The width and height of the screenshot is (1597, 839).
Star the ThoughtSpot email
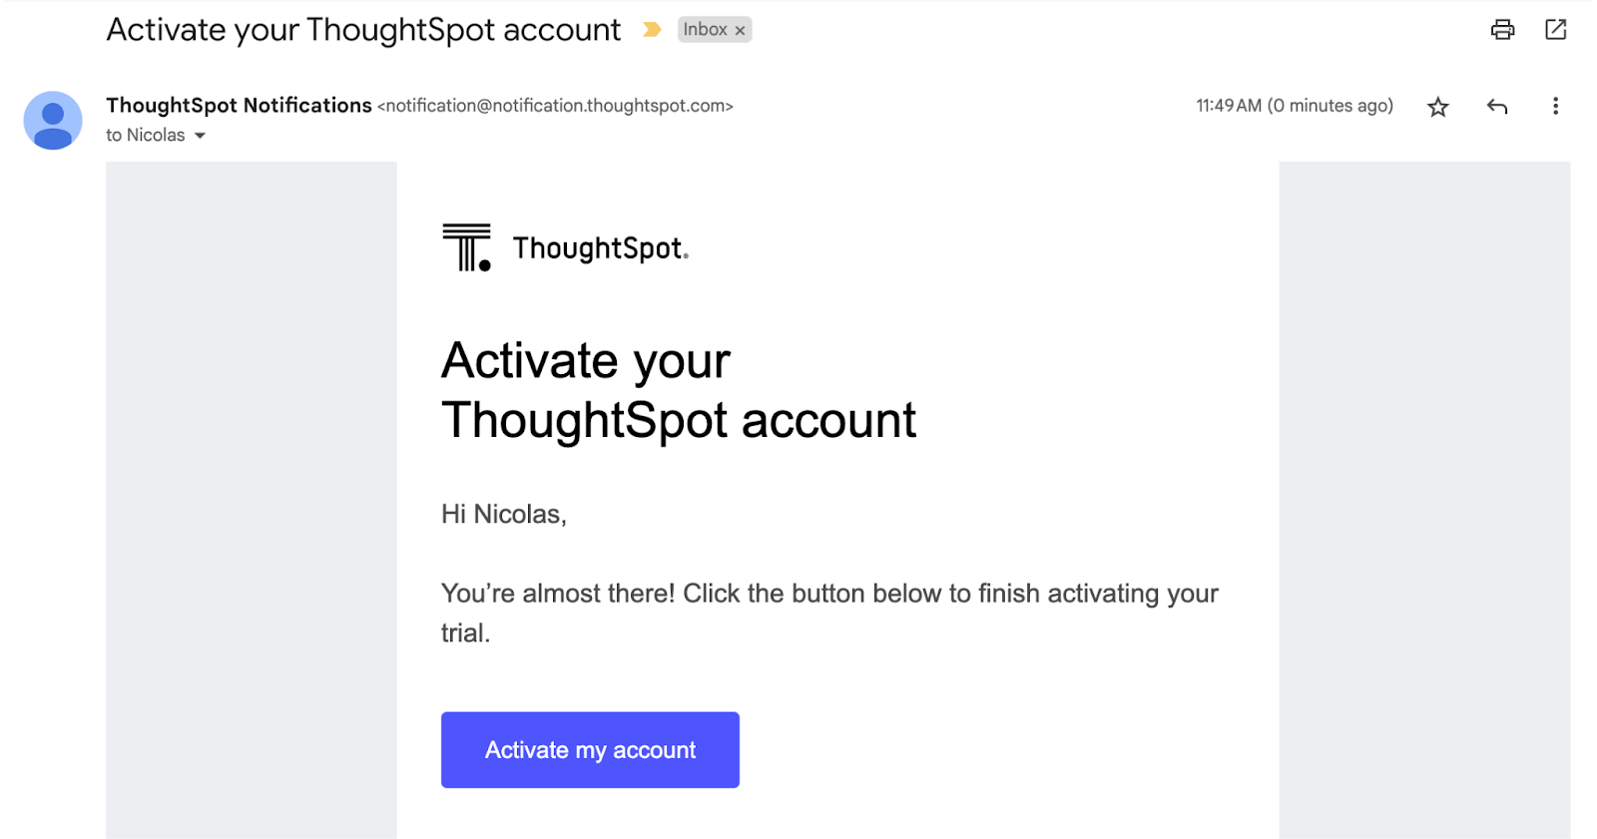(x=1437, y=107)
